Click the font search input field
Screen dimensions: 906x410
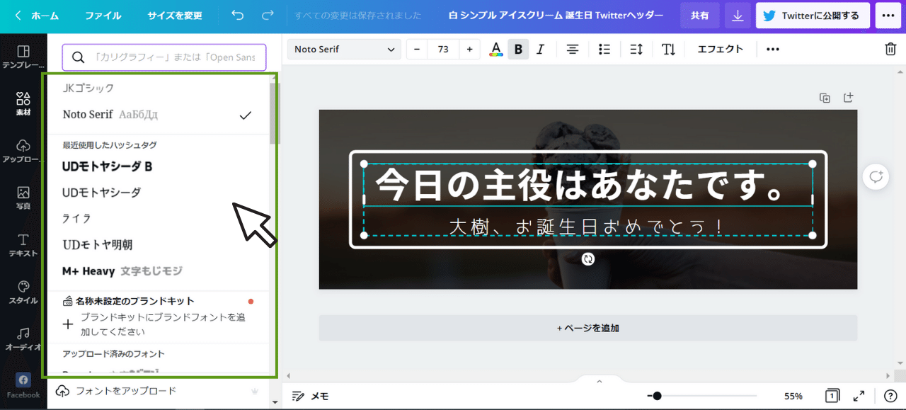tap(164, 57)
